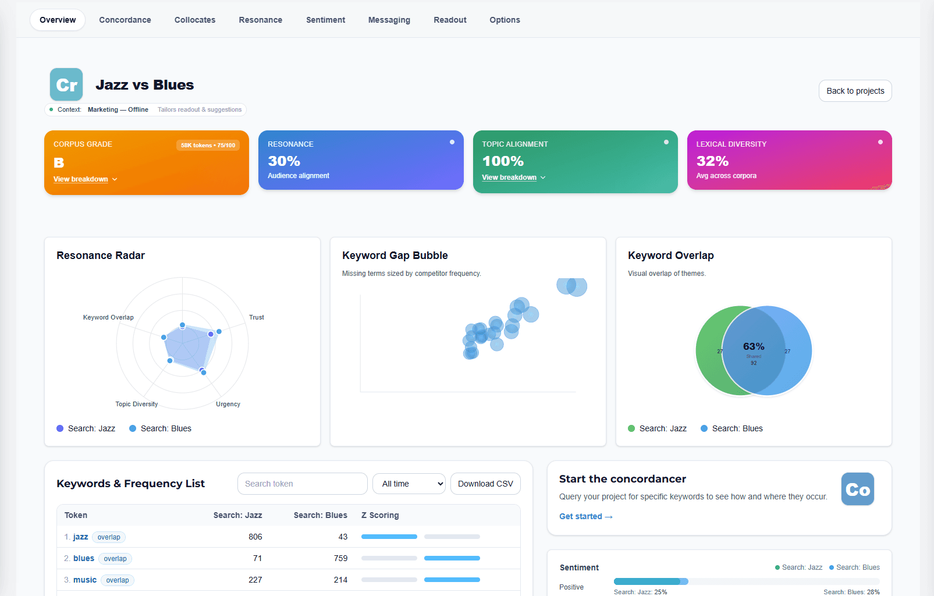Expand Topic Alignment View breakdown
Viewport: 934px width, 596px height.
(513, 178)
